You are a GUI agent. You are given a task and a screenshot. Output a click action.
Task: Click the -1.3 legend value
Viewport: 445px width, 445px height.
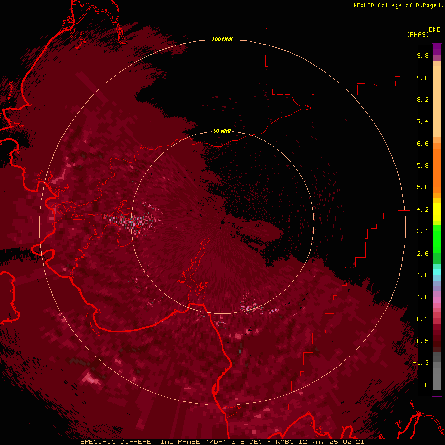(x=421, y=363)
